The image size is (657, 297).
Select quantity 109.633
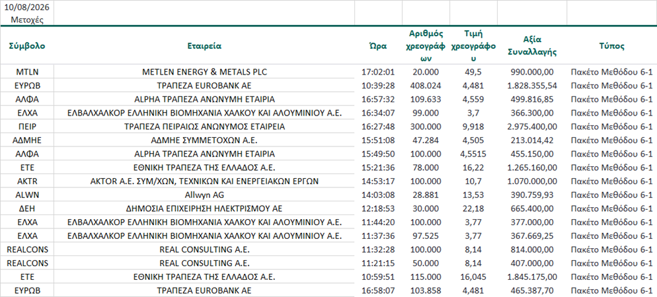[x=426, y=100]
